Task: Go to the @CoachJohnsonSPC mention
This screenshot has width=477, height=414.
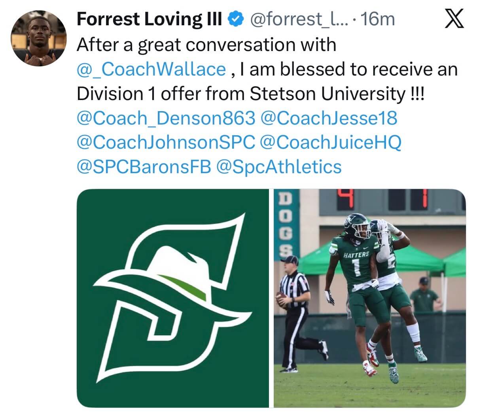Action: click(x=166, y=142)
